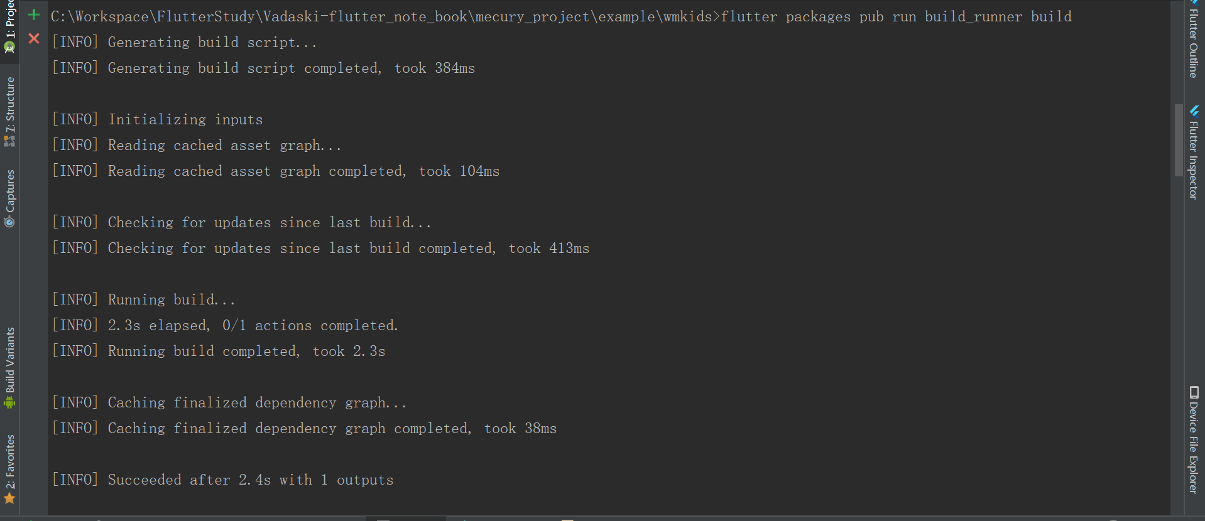The height and width of the screenshot is (521, 1205).
Task: Click the 'Reading cached asset graph completed' line
Action: 275,171
